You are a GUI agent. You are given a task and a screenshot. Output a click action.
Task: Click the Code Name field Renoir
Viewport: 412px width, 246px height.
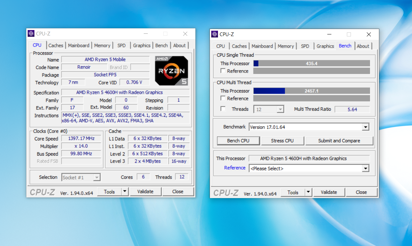[x=84, y=67]
